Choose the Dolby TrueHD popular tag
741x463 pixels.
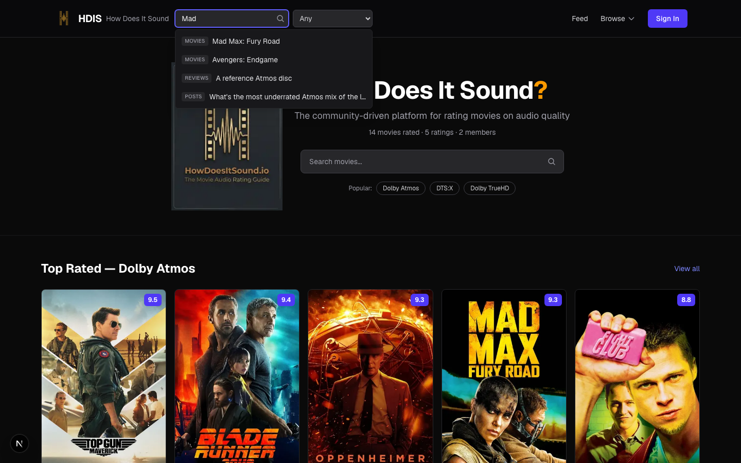pos(489,188)
